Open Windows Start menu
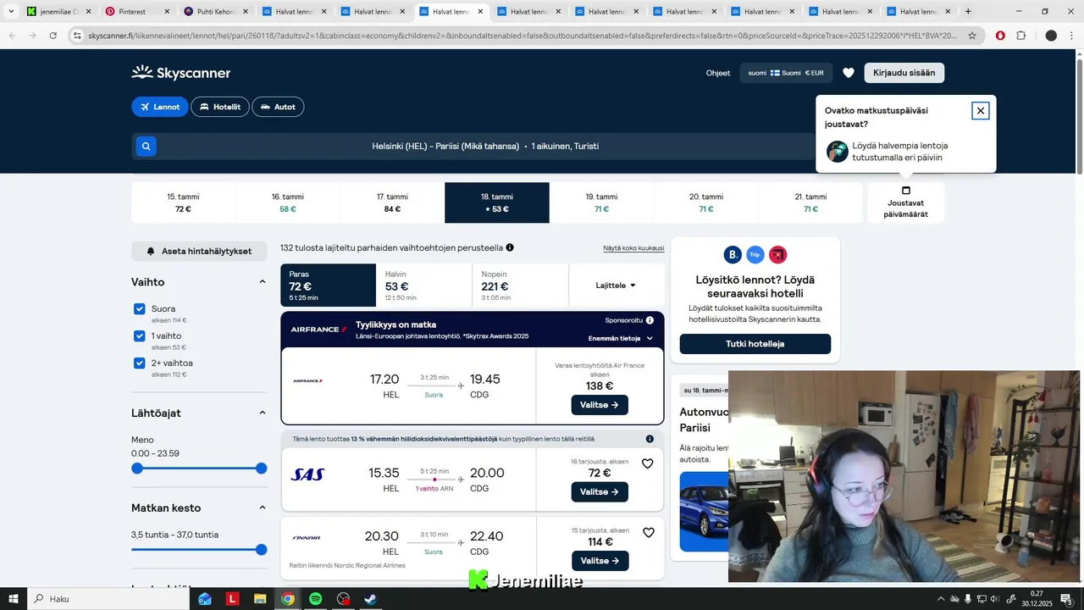Image resolution: width=1084 pixels, height=610 pixels. (14, 599)
